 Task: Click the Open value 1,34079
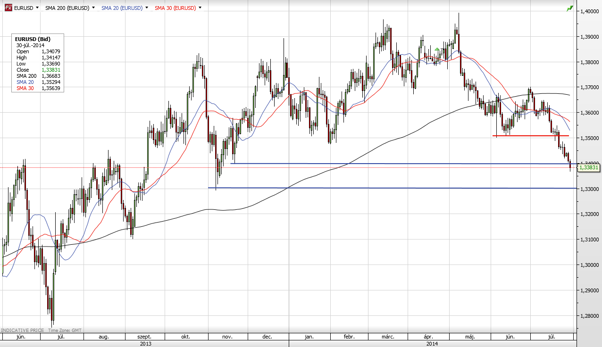click(x=51, y=51)
